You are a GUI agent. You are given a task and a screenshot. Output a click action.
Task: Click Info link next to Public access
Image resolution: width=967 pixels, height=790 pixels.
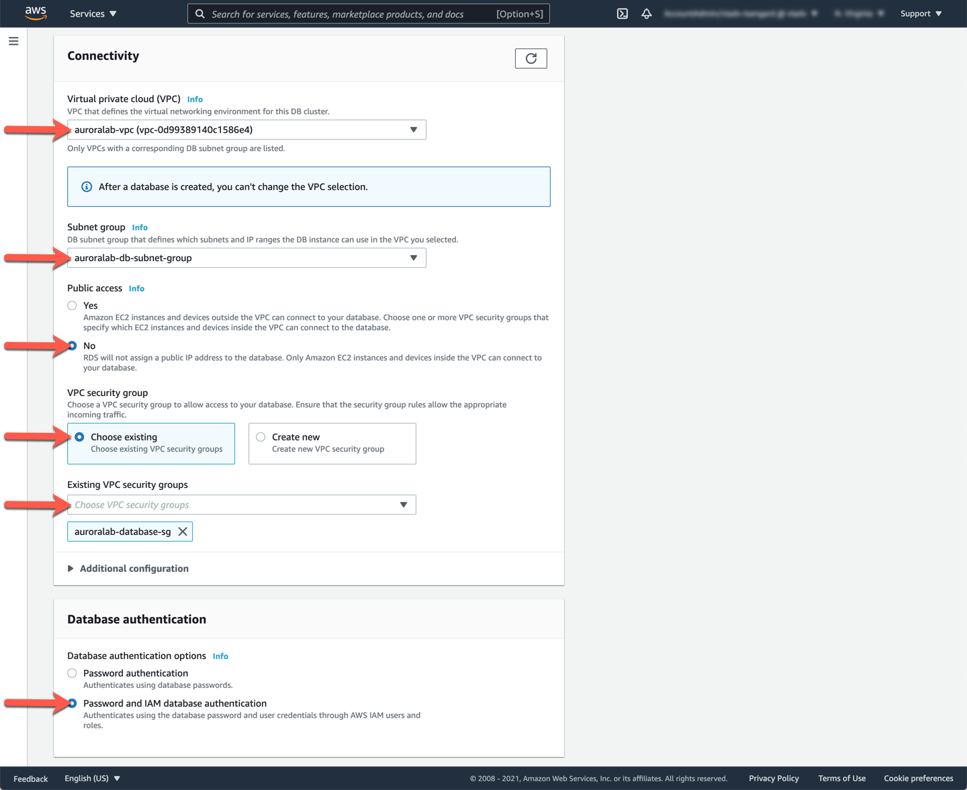(136, 289)
